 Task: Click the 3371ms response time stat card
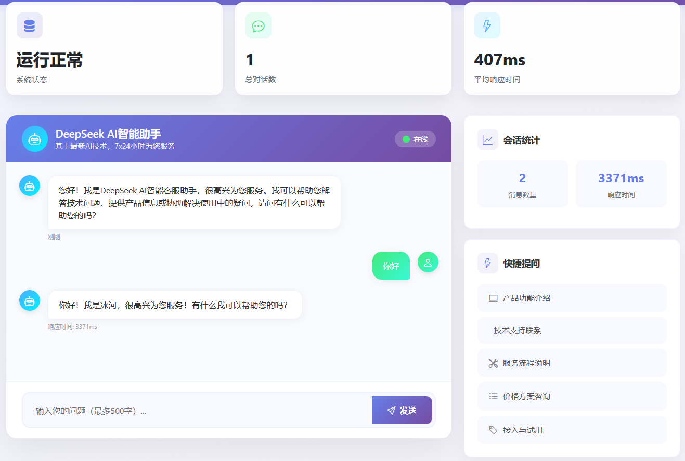[x=621, y=184]
